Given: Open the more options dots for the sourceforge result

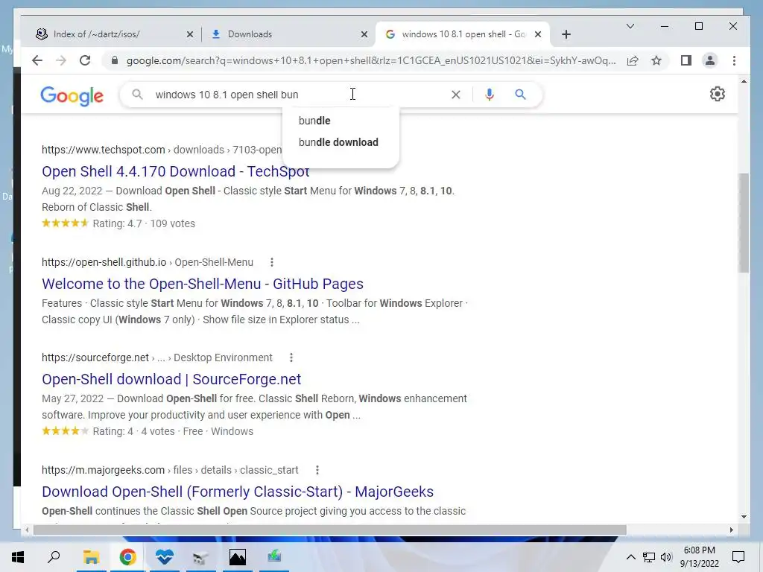Looking at the screenshot, I should tap(291, 357).
